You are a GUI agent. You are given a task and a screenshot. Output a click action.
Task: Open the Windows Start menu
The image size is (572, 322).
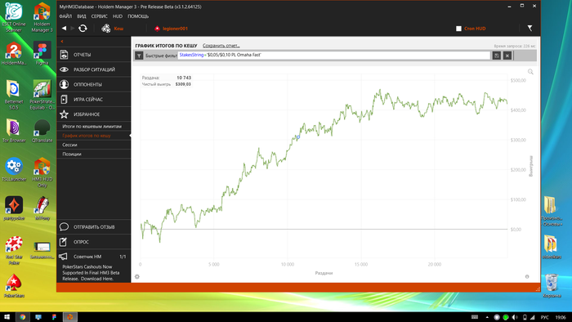pyautogui.click(x=7, y=317)
